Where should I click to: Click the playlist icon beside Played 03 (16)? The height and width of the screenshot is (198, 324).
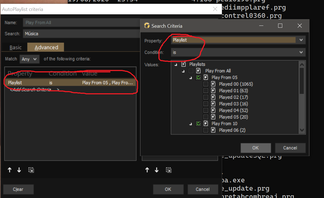tap(213, 104)
